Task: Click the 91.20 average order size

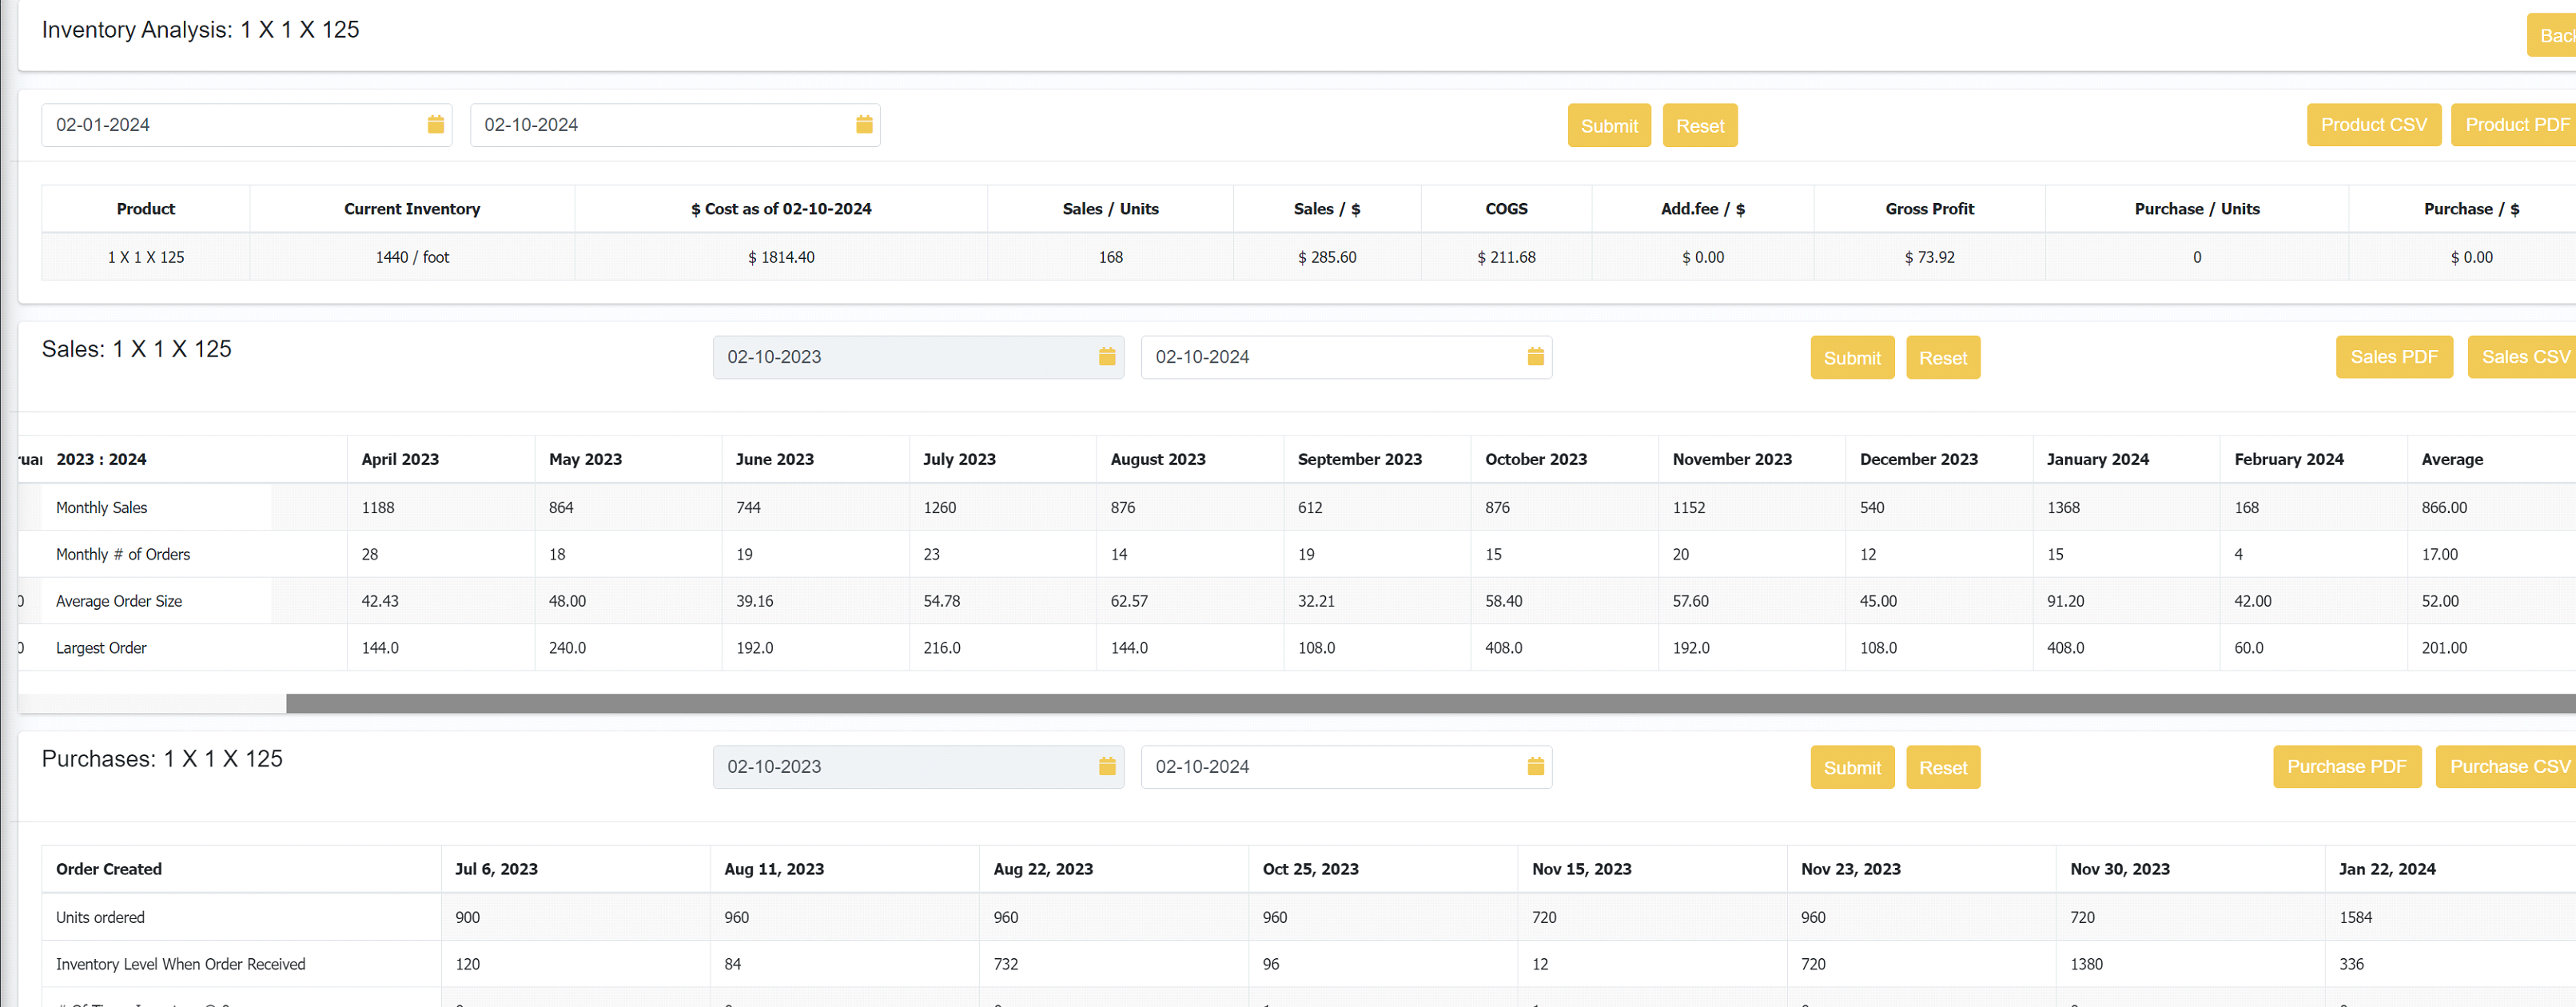Action: (2066, 601)
